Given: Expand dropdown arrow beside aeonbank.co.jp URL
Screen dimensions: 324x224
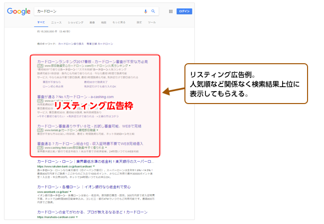Looking at the screenshot, I should 71,191.
